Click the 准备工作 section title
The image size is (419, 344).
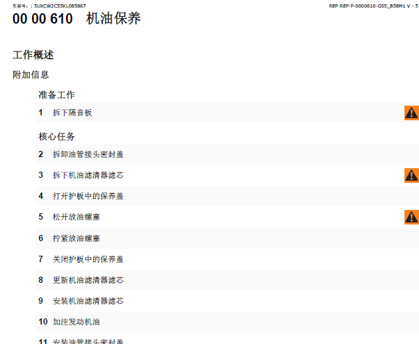point(57,95)
